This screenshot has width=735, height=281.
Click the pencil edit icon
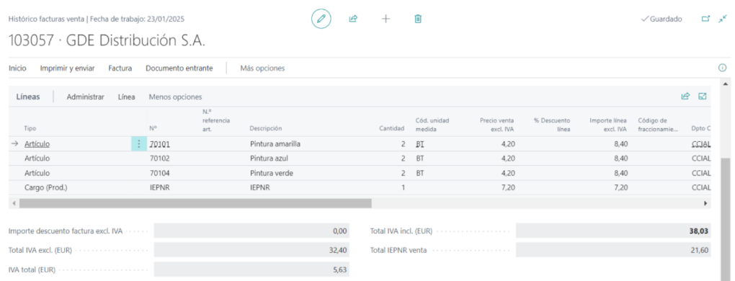(321, 19)
